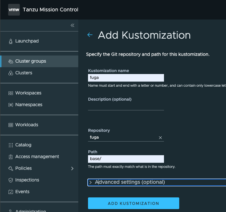Click the Inspections shield icon

(x=11, y=180)
